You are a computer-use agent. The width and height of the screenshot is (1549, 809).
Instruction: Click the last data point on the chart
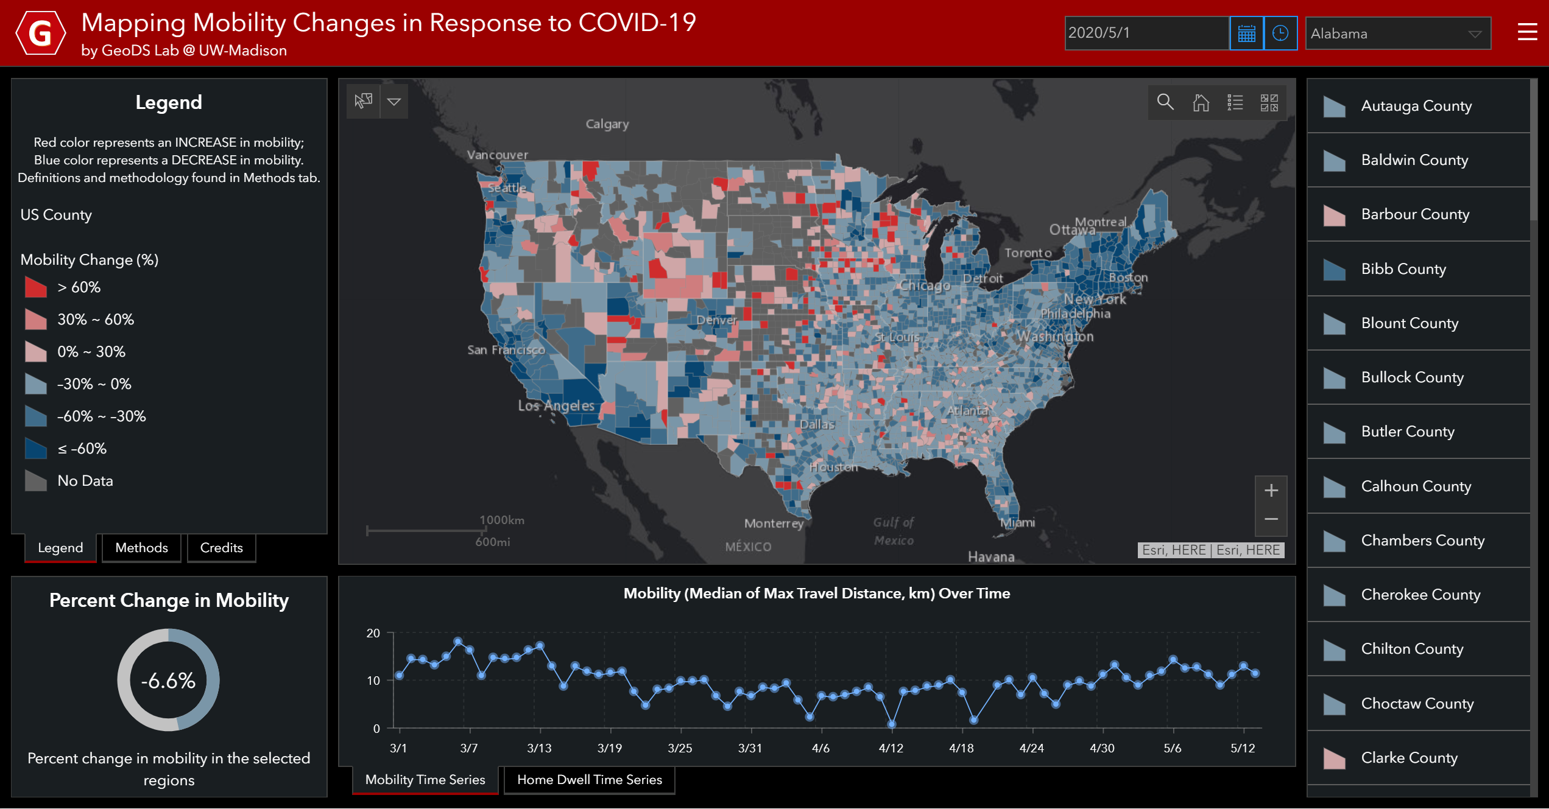[1255, 673]
